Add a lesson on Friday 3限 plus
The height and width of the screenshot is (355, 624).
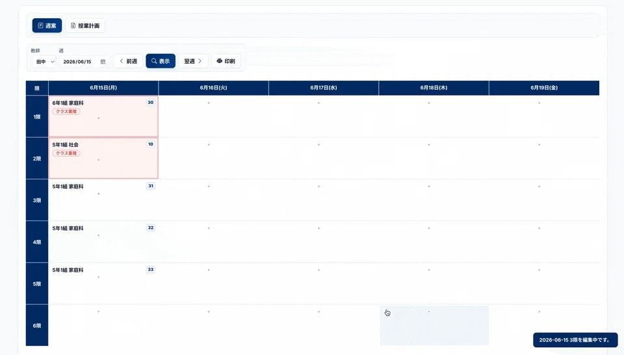pyautogui.click(x=539, y=187)
